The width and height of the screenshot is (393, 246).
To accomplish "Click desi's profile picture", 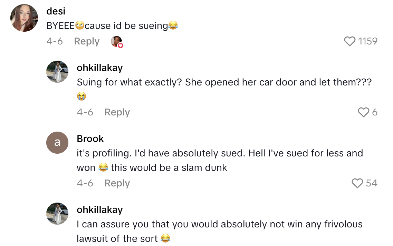I will click(x=24, y=17).
